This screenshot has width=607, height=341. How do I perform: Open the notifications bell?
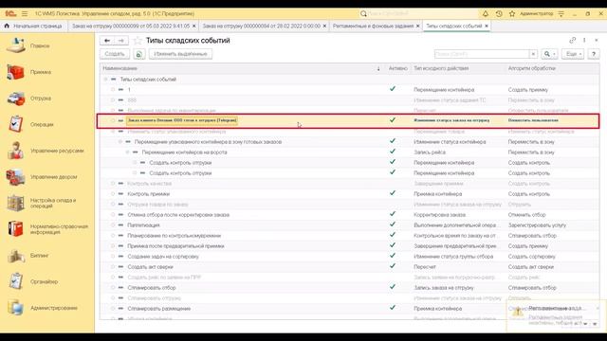[485, 13]
